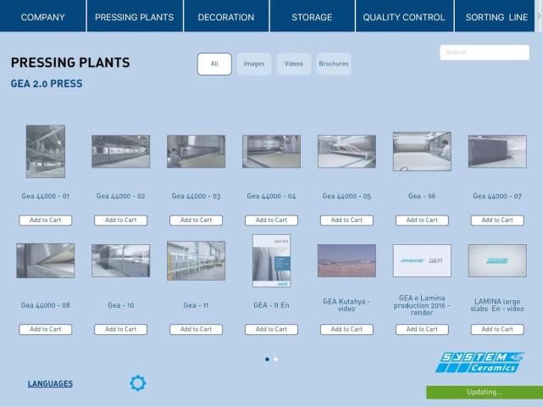
Task: Open the GEA - It En brochure thumbnail
Action: point(271,260)
